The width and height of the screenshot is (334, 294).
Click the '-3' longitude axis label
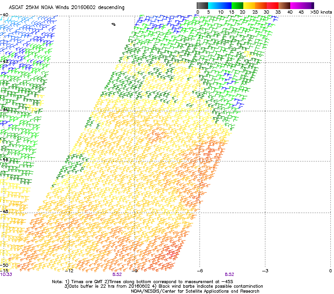click(265, 271)
